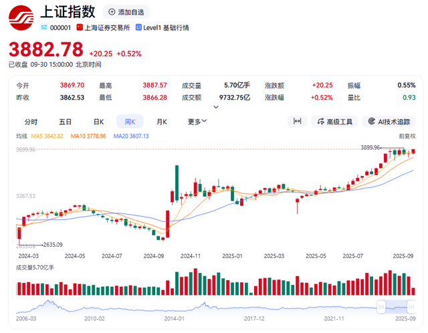Image resolution: width=428 pixels, height=333 pixels.
Task: Click the 振幅 value 0.55%
Action: pos(407,85)
